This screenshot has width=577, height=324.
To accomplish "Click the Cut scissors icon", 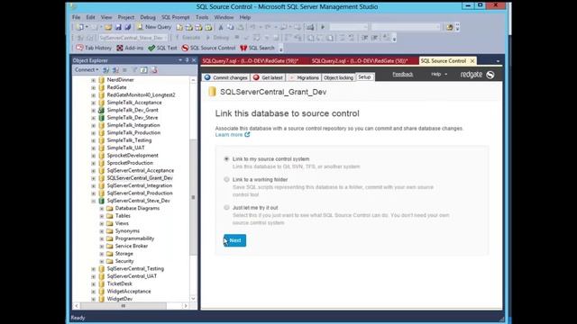I will point(221,27).
